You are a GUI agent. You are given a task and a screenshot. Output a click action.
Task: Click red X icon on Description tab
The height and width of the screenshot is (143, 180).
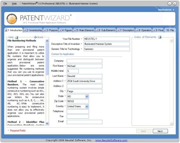point(118,30)
